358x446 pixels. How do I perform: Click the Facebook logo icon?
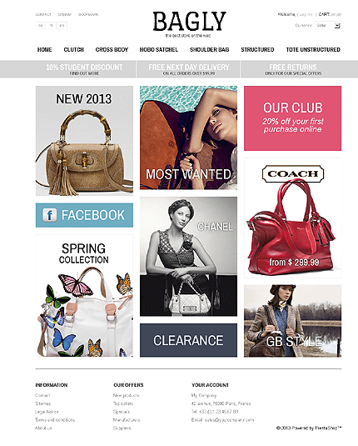coord(49,215)
